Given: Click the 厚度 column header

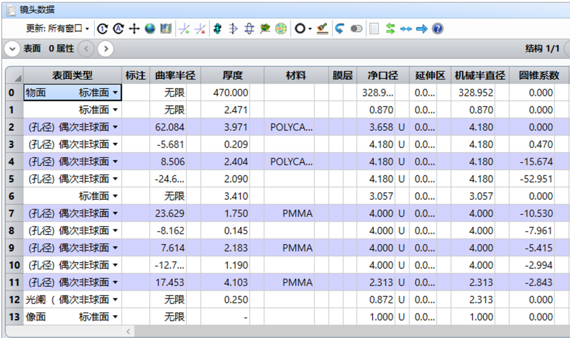Looking at the screenshot, I should [x=232, y=76].
